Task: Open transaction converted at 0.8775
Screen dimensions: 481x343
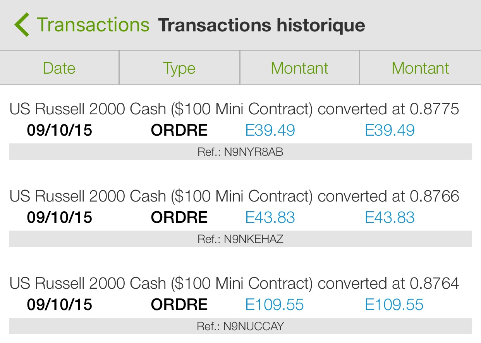Action: (234, 109)
